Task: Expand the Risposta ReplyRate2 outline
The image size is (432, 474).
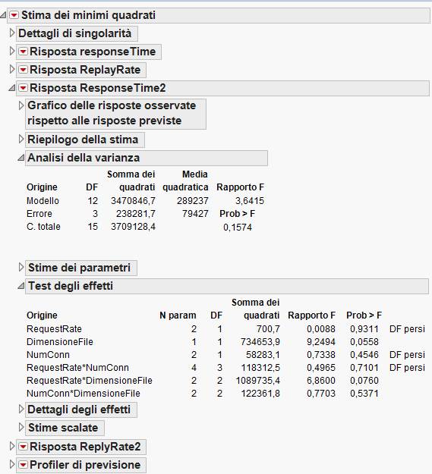Action: point(12,446)
